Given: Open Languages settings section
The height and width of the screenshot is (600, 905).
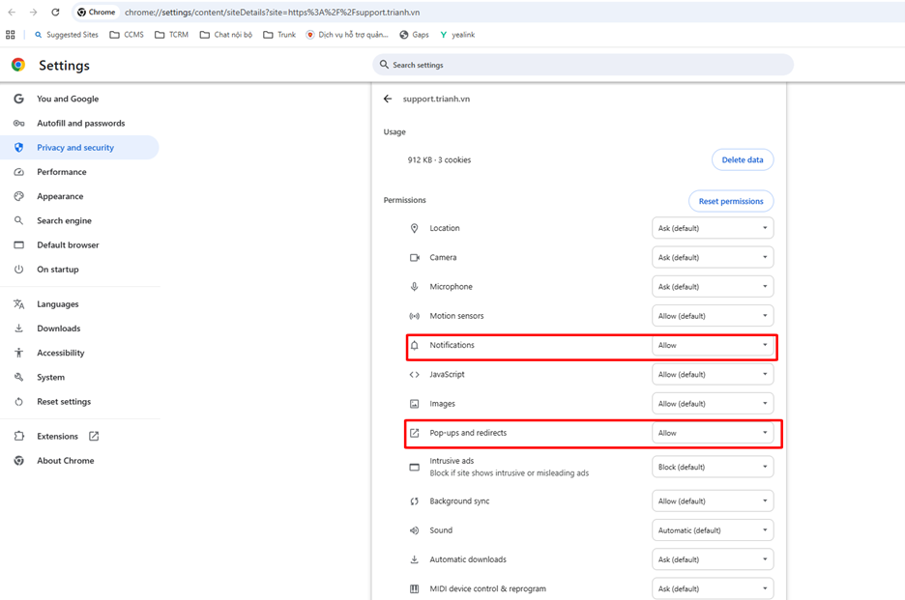Looking at the screenshot, I should (79, 304).
